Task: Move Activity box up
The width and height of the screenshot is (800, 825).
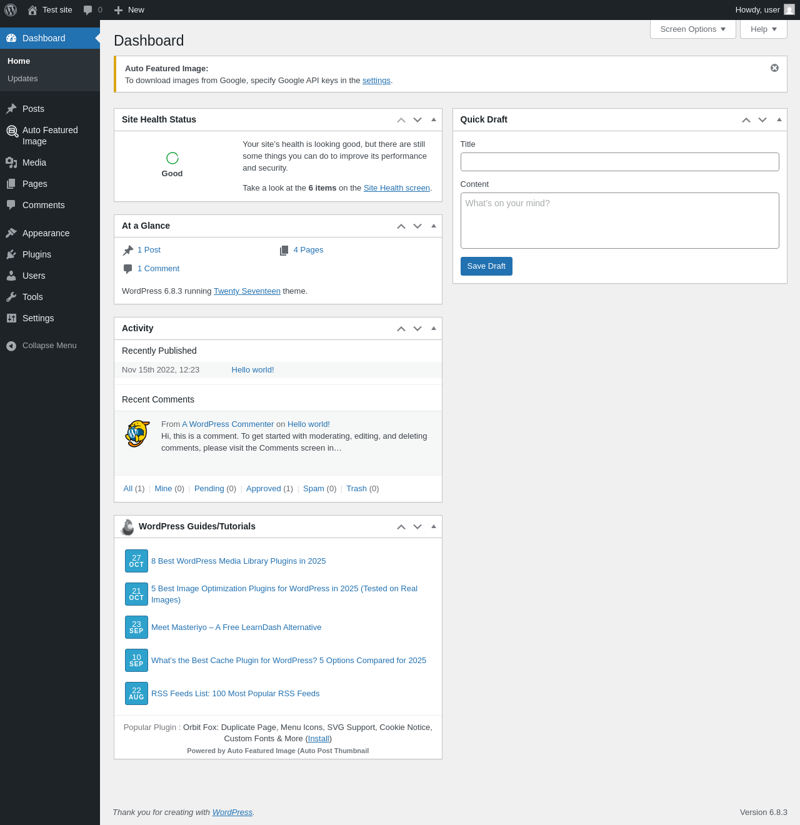Action: (x=401, y=329)
